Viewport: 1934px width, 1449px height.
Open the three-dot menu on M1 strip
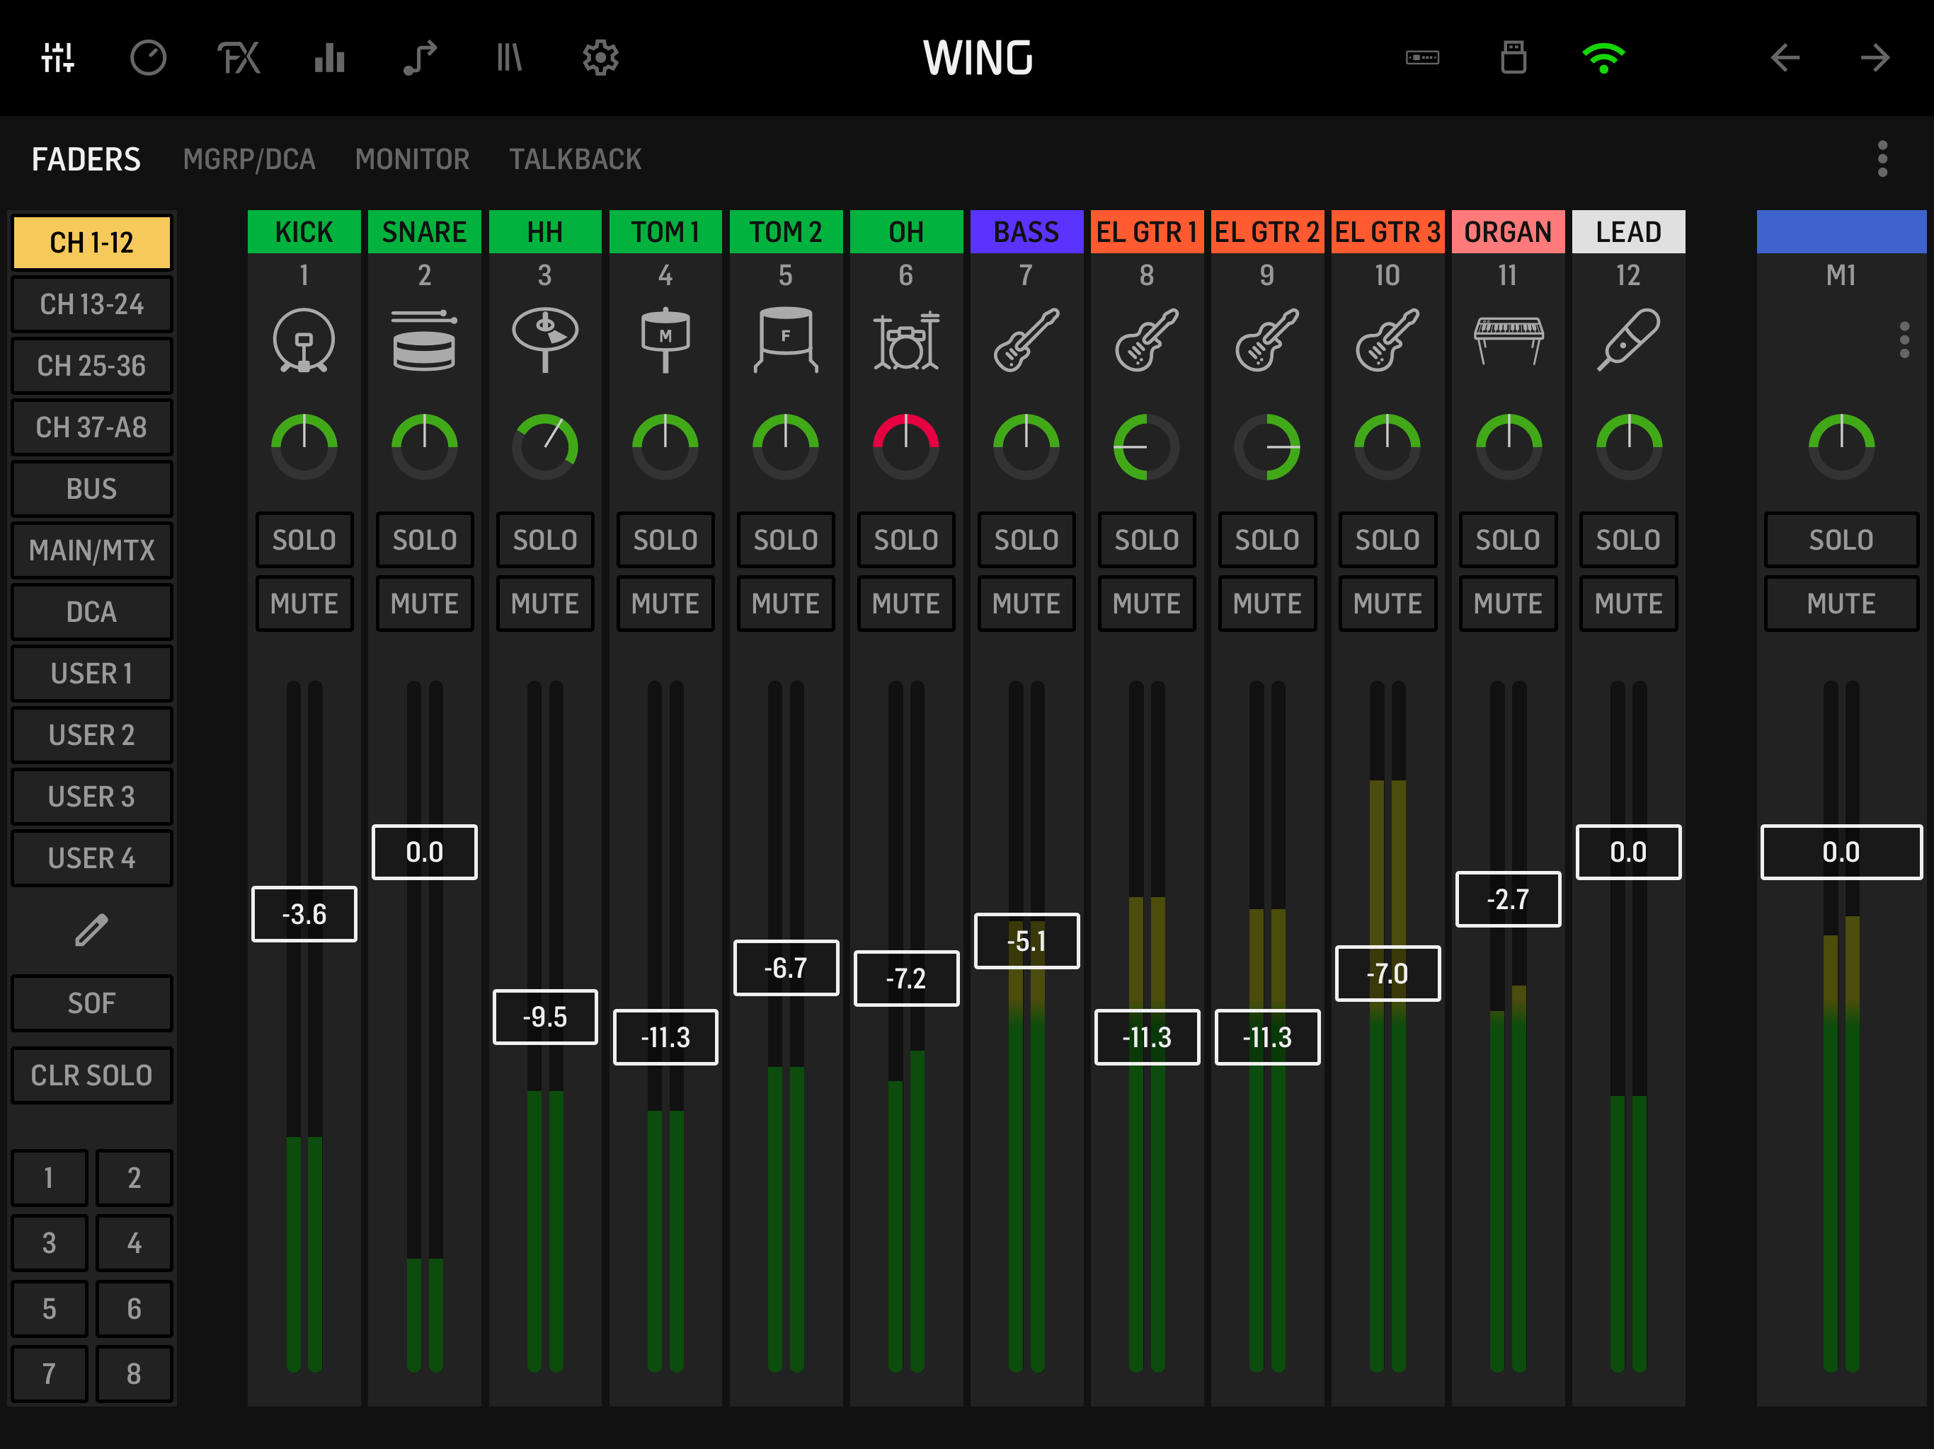pos(1904,340)
